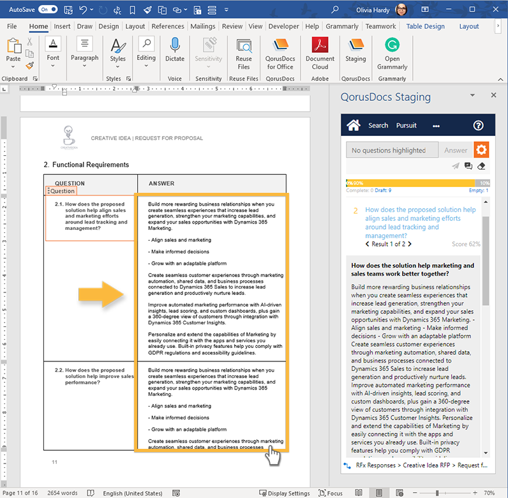
Task: Switch to the Design tab
Action: [108, 26]
